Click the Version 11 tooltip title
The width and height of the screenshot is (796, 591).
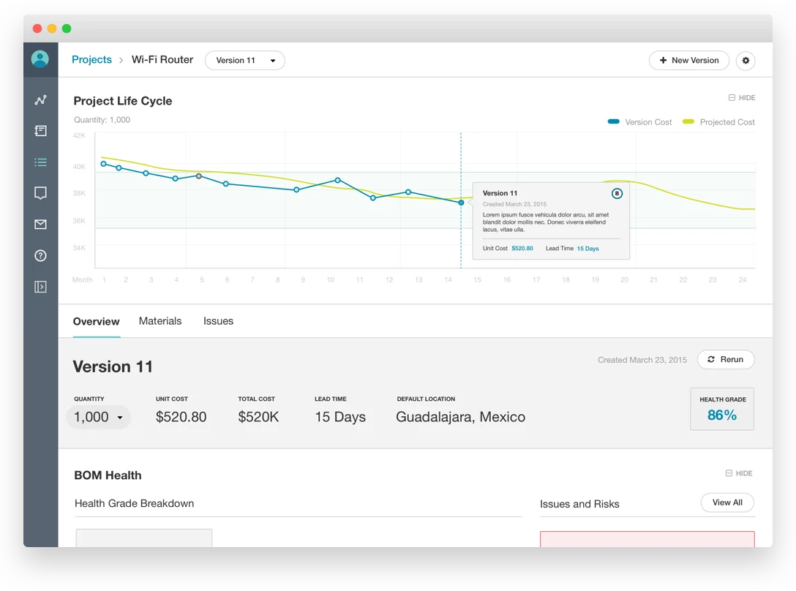click(500, 193)
